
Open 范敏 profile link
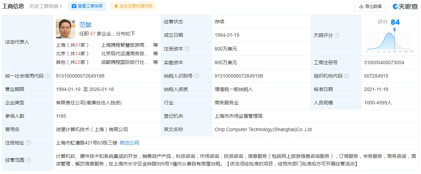pos(85,25)
